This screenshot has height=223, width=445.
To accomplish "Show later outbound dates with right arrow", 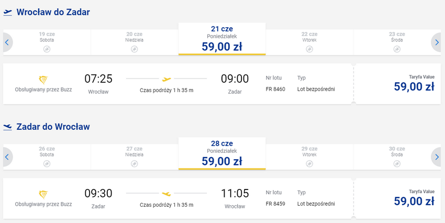I will point(437,42).
